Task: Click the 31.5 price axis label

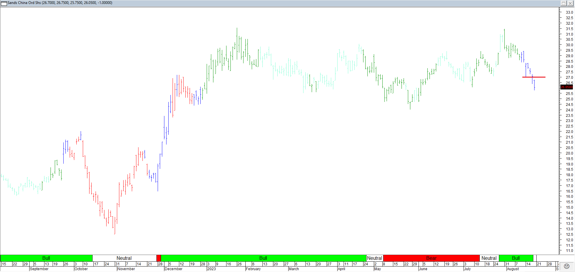Action: click(569, 29)
